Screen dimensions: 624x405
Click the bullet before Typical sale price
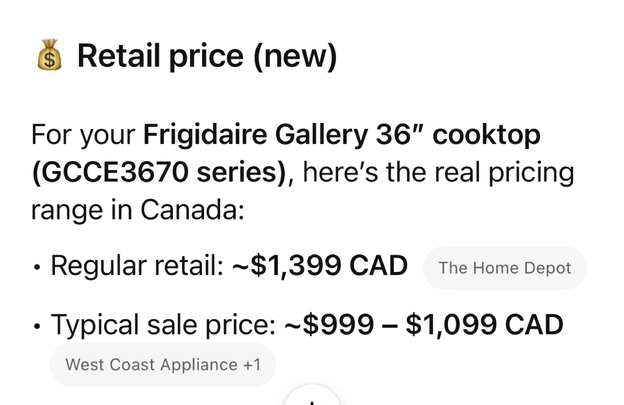[38, 326]
